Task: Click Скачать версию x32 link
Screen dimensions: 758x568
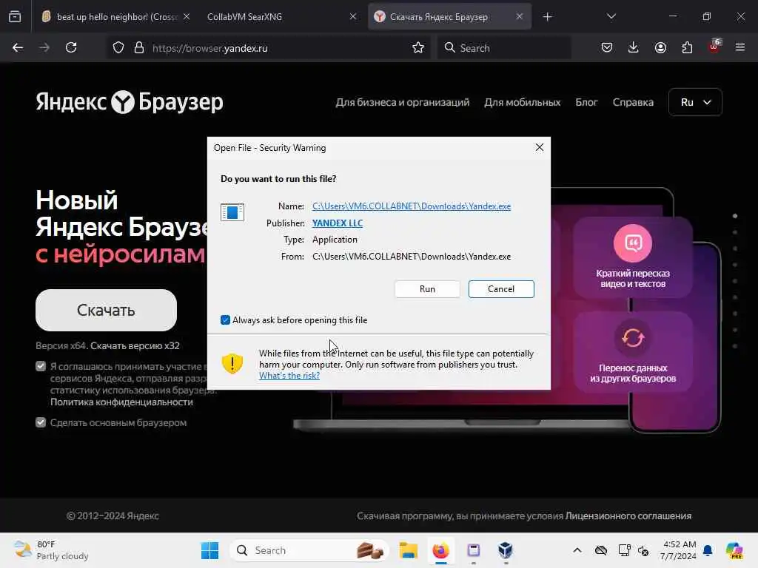Action: point(135,346)
